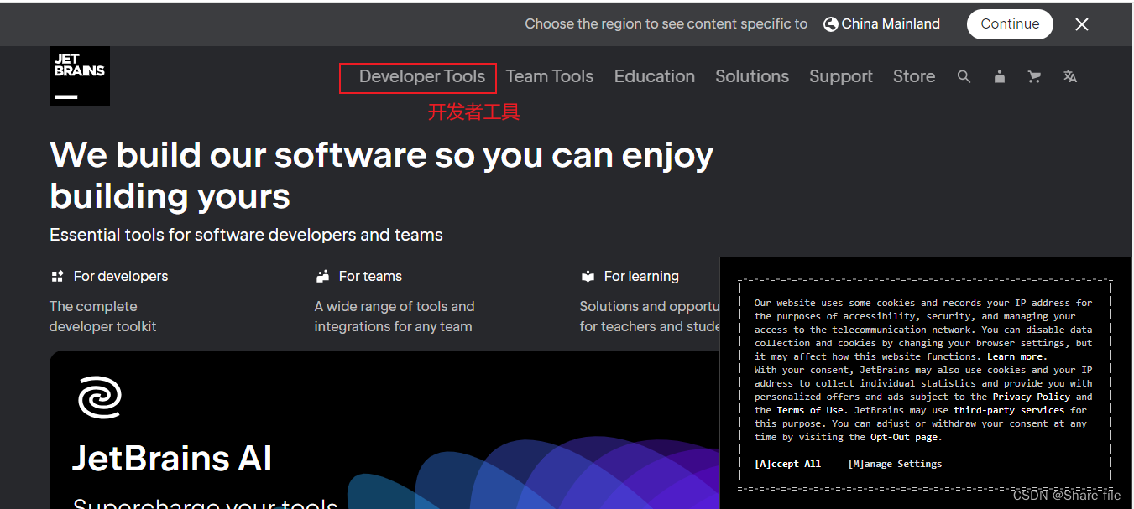1134x509 pixels.
Task: Open the Learn more cookie link
Action: (1017, 356)
